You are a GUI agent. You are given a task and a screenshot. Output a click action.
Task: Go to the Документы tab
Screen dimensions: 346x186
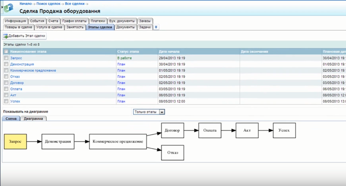[126, 27]
